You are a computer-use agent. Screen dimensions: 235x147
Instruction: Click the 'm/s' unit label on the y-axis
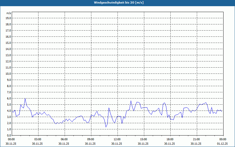click(x=9, y=13)
